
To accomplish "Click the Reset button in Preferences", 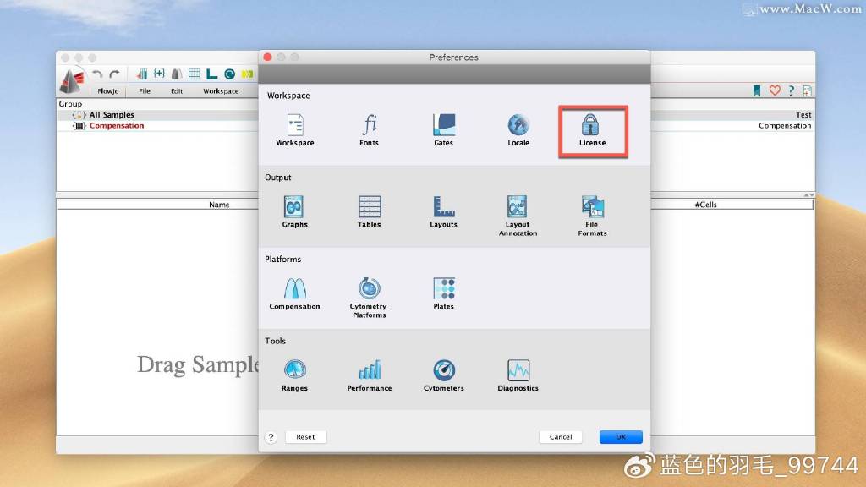I will click(x=305, y=437).
